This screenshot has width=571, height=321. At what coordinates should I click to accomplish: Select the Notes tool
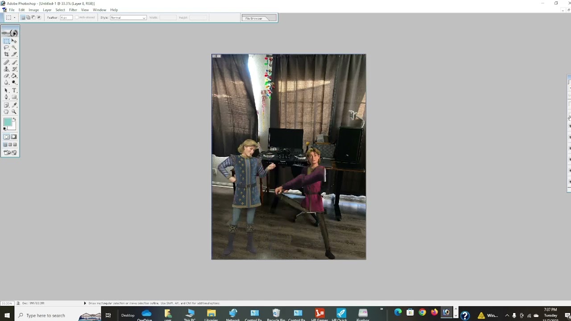click(x=6, y=105)
